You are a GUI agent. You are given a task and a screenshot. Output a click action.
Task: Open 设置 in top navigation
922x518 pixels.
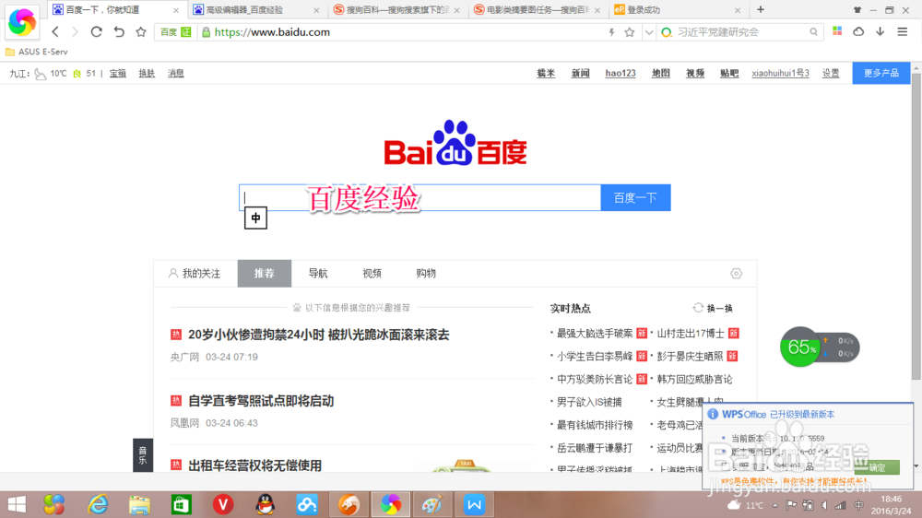(831, 74)
